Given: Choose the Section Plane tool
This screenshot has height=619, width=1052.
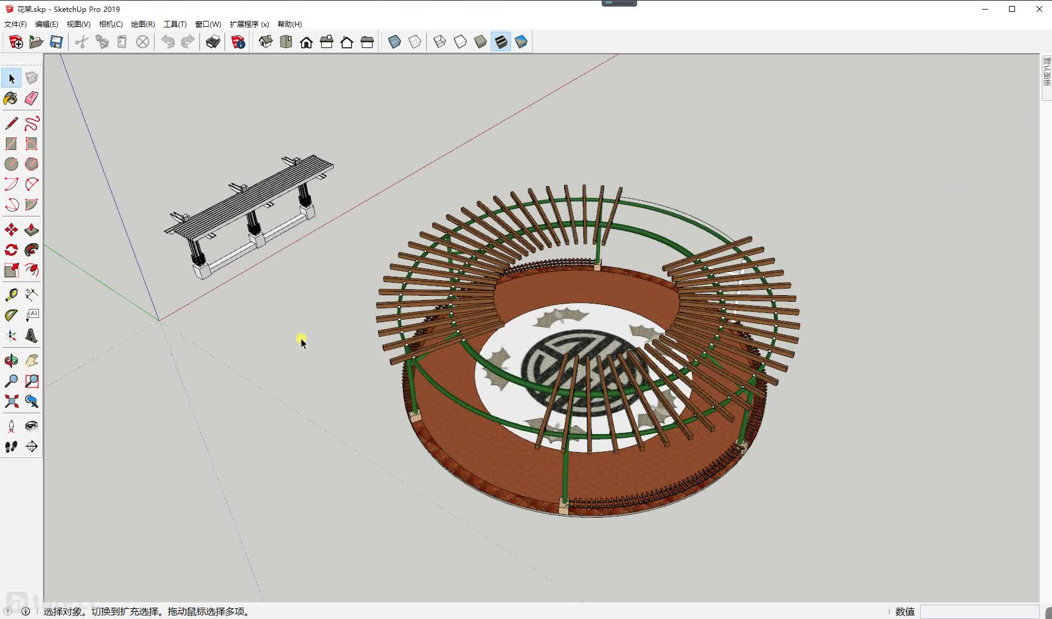Looking at the screenshot, I should point(32,447).
